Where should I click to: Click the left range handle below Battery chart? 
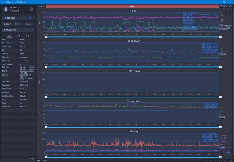click(x=46, y=157)
